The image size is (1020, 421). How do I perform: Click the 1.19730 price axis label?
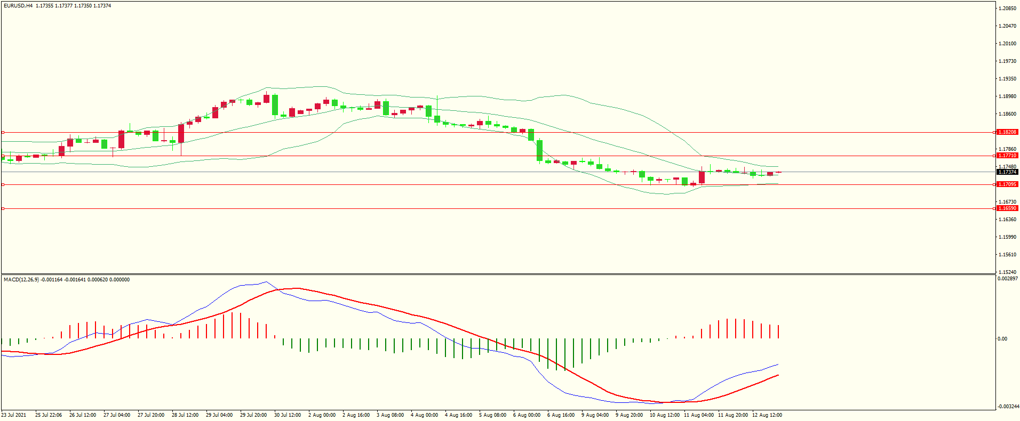point(1007,61)
